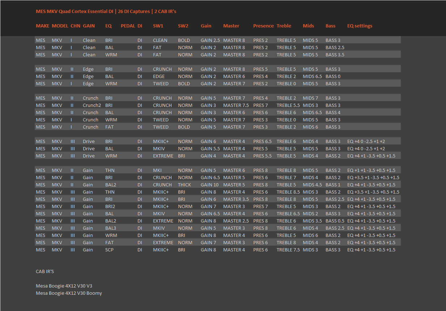Select the 'MIDS 3.5' cell
Screen dimensions: 446x311
[x=312, y=221]
